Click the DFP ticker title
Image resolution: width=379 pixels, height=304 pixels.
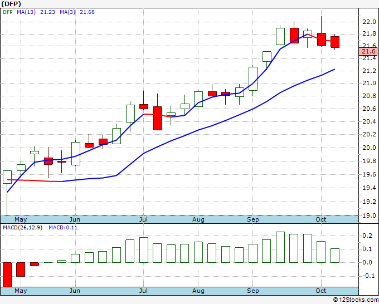point(11,4)
